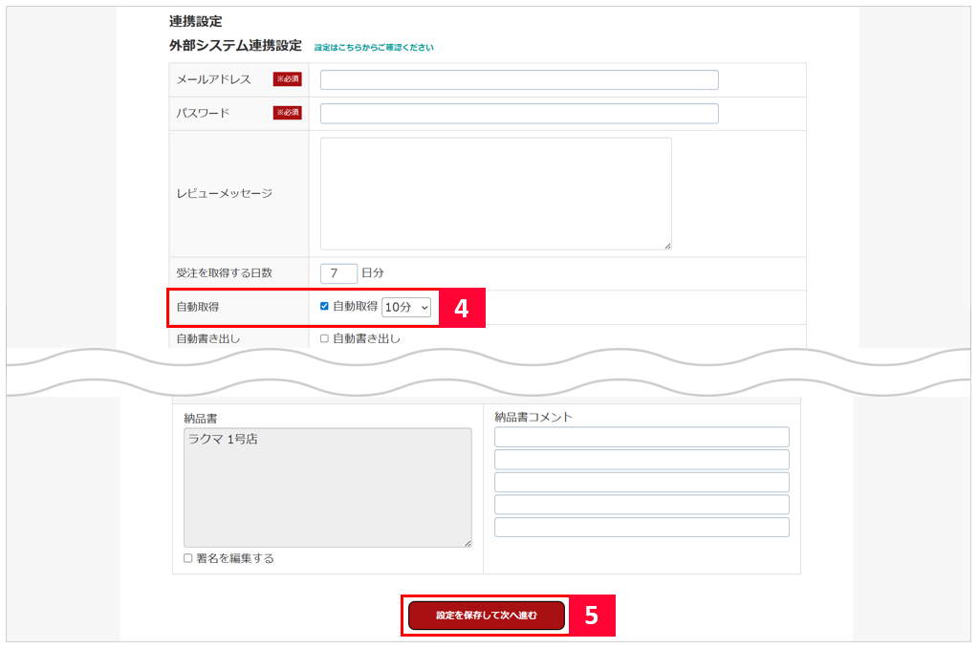Image resolution: width=979 pixels, height=649 pixels.
Task: Tick the 署名を編集する checkbox
Action: 188,558
